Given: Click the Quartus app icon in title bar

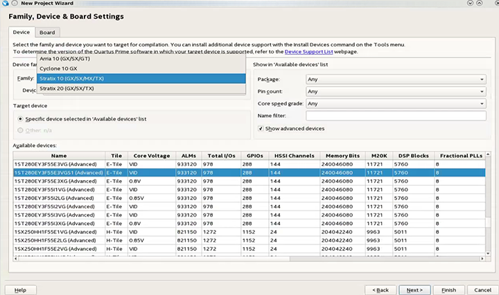Looking at the screenshot, I should 6,3.
